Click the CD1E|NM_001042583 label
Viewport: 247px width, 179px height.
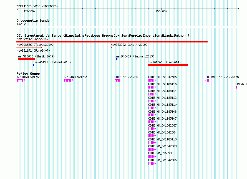click(x=162, y=146)
